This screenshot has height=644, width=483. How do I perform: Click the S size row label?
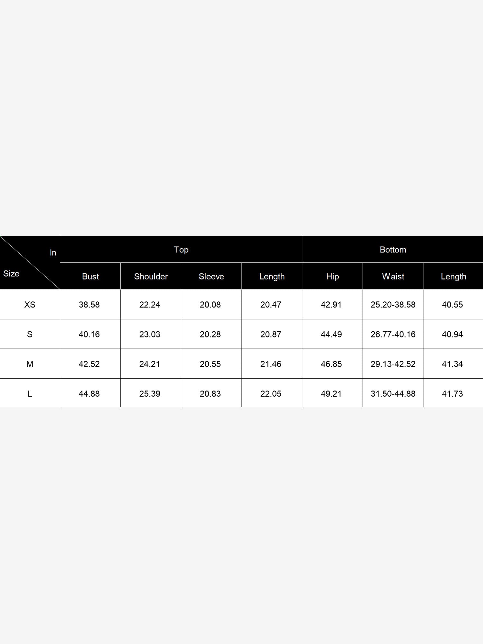pyautogui.click(x=30, y=334)
